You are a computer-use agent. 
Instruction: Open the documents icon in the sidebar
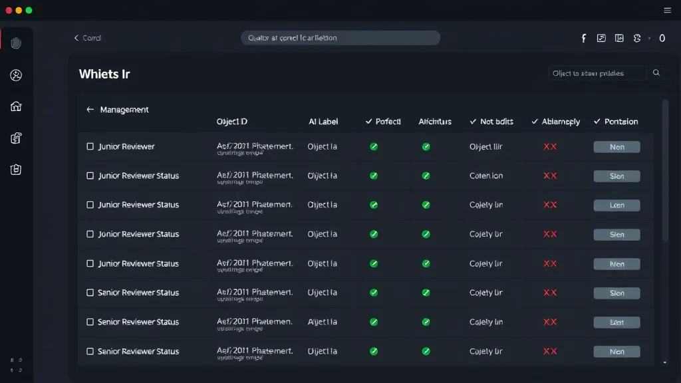click(15, 138)
